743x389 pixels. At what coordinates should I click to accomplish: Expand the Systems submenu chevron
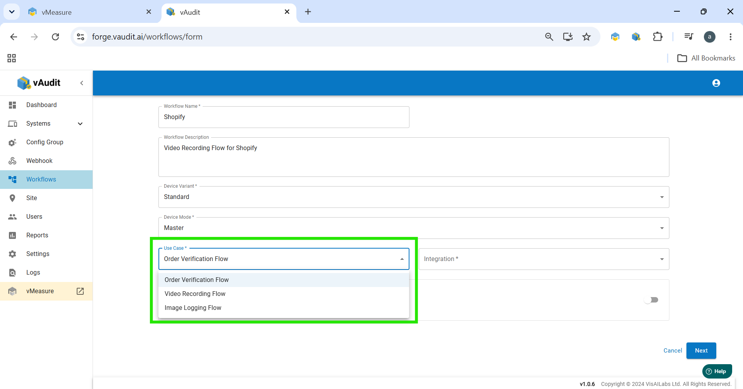(x=80, y=124)
